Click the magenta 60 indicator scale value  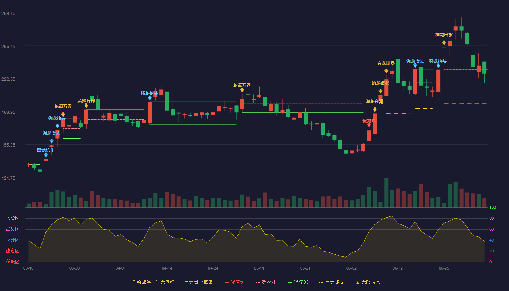491,229
